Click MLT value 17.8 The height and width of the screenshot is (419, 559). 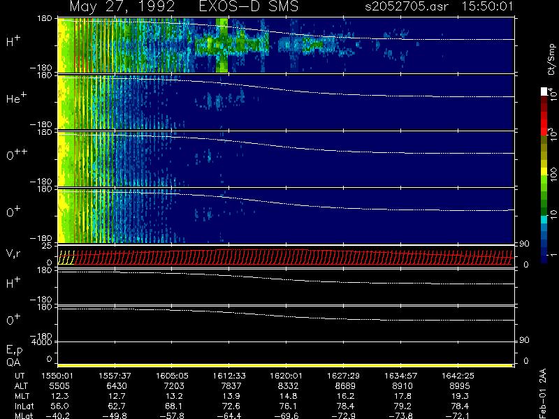click(402, 396)
